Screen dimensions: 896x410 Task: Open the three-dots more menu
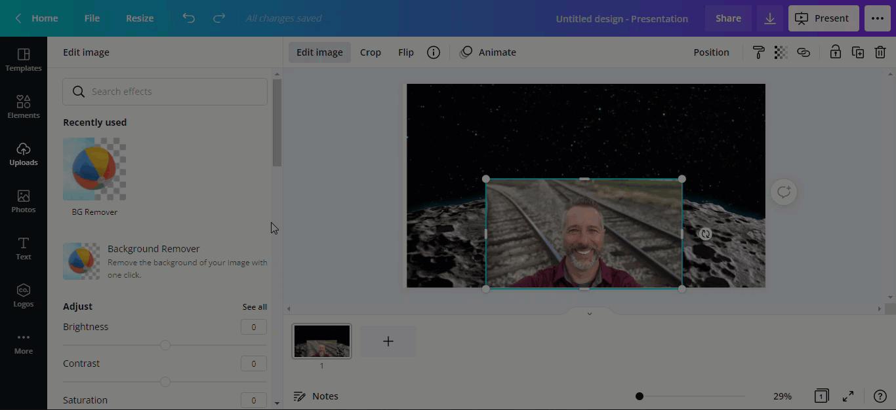(878, 18)
